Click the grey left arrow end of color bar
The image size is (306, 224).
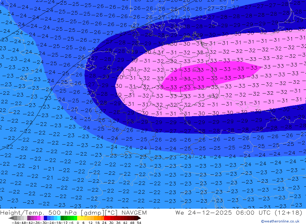point(11,218)
